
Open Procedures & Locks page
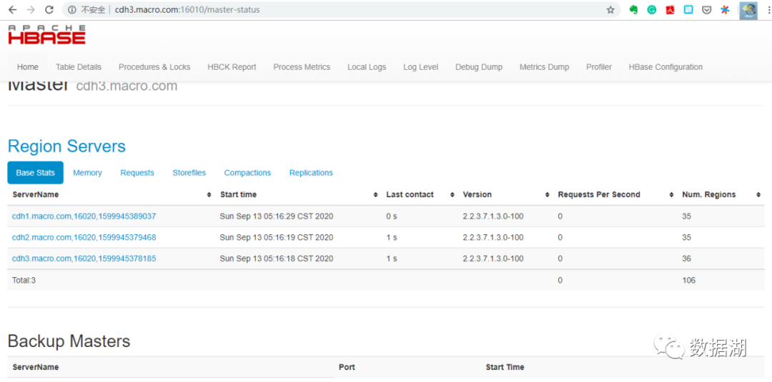click(x=154, y=67)
